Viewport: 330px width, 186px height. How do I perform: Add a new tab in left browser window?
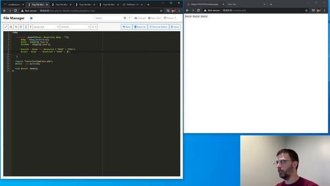point(148,5)
